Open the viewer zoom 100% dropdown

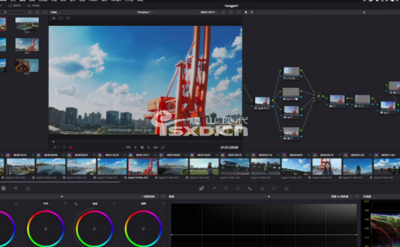[x=55, y=12]
